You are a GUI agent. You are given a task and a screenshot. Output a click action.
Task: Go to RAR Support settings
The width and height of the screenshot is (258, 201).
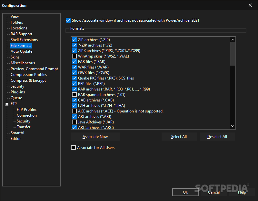pos(21,34)
